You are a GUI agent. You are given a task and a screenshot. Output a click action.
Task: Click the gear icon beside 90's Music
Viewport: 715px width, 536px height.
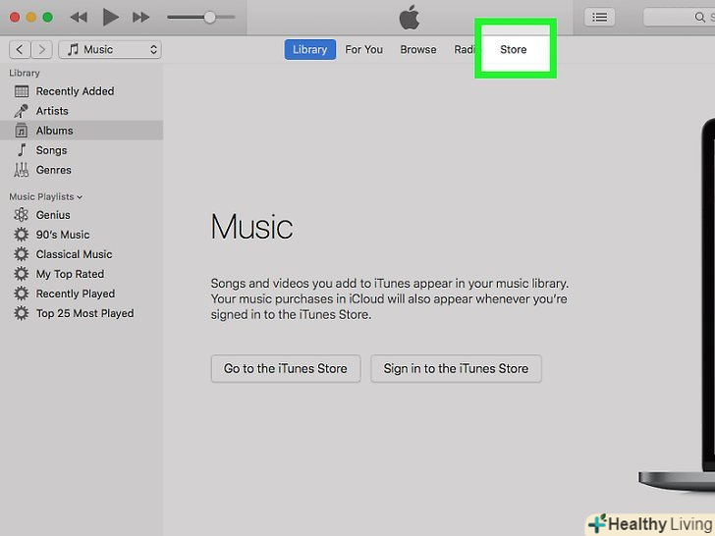(x=21, y=235)
